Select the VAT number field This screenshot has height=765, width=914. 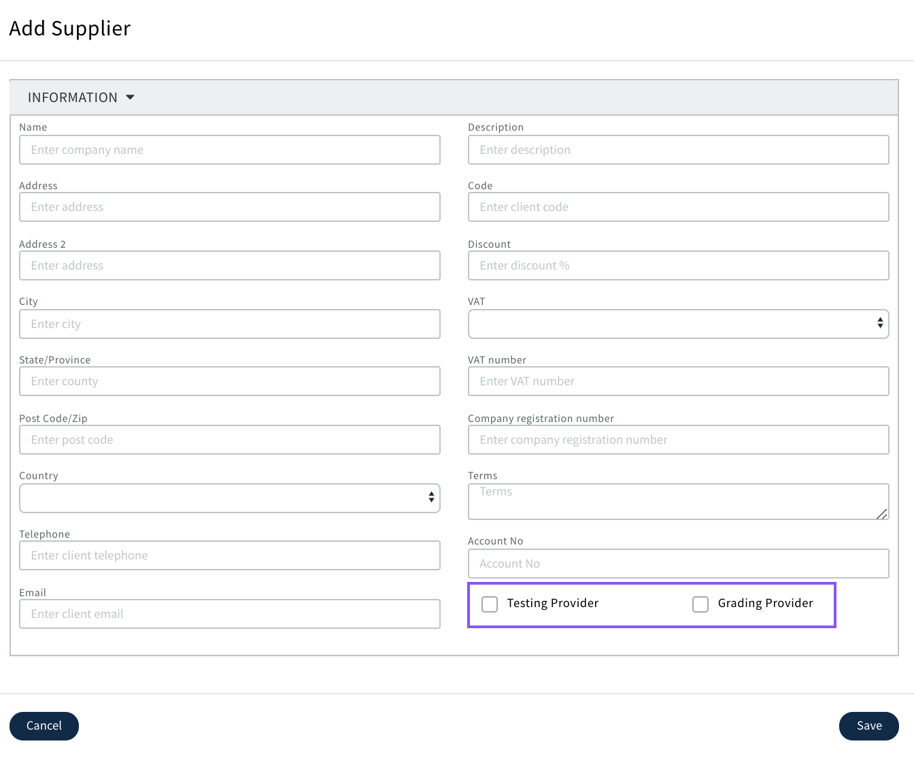click(x=678, y=381)
